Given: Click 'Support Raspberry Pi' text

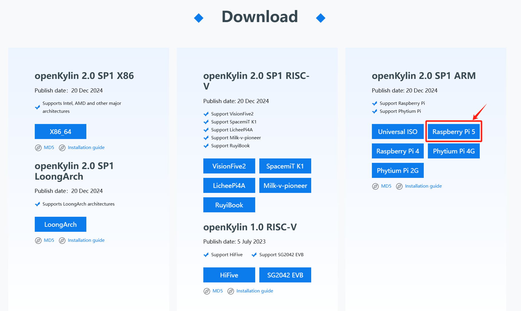Looking at the screenshot, I should tap(402, 103).
